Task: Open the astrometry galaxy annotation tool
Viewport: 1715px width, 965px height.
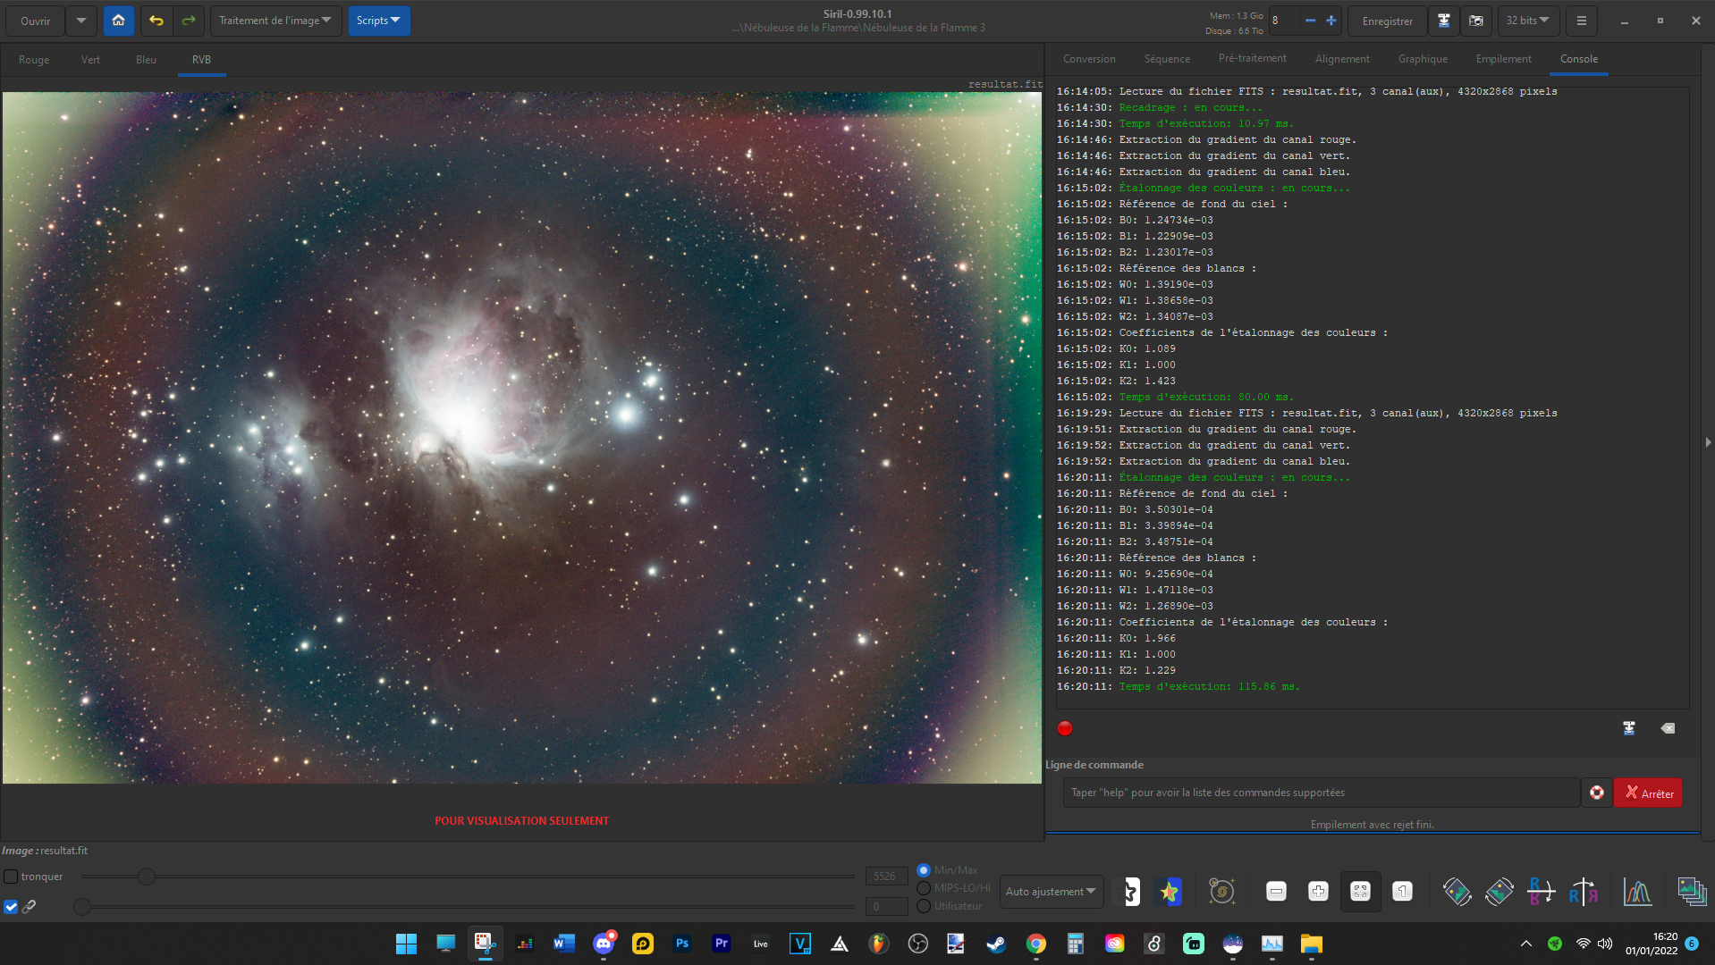Action: (x=1222, y=892)
